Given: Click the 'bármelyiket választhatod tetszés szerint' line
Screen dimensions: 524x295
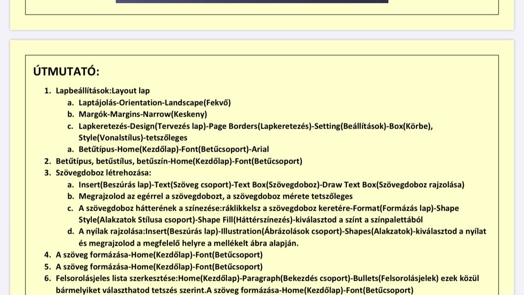Looking at the screenshot, I should [234, 290].
